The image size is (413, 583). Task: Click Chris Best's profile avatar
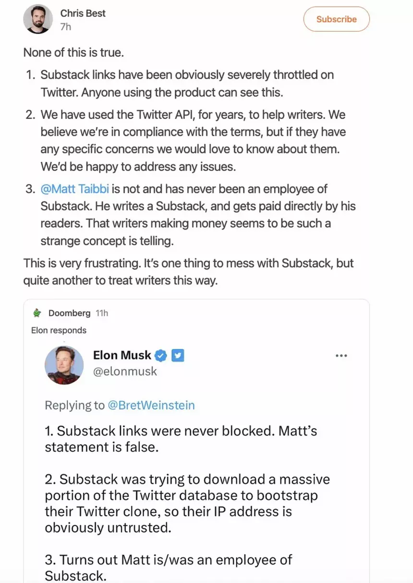(38, 19)
